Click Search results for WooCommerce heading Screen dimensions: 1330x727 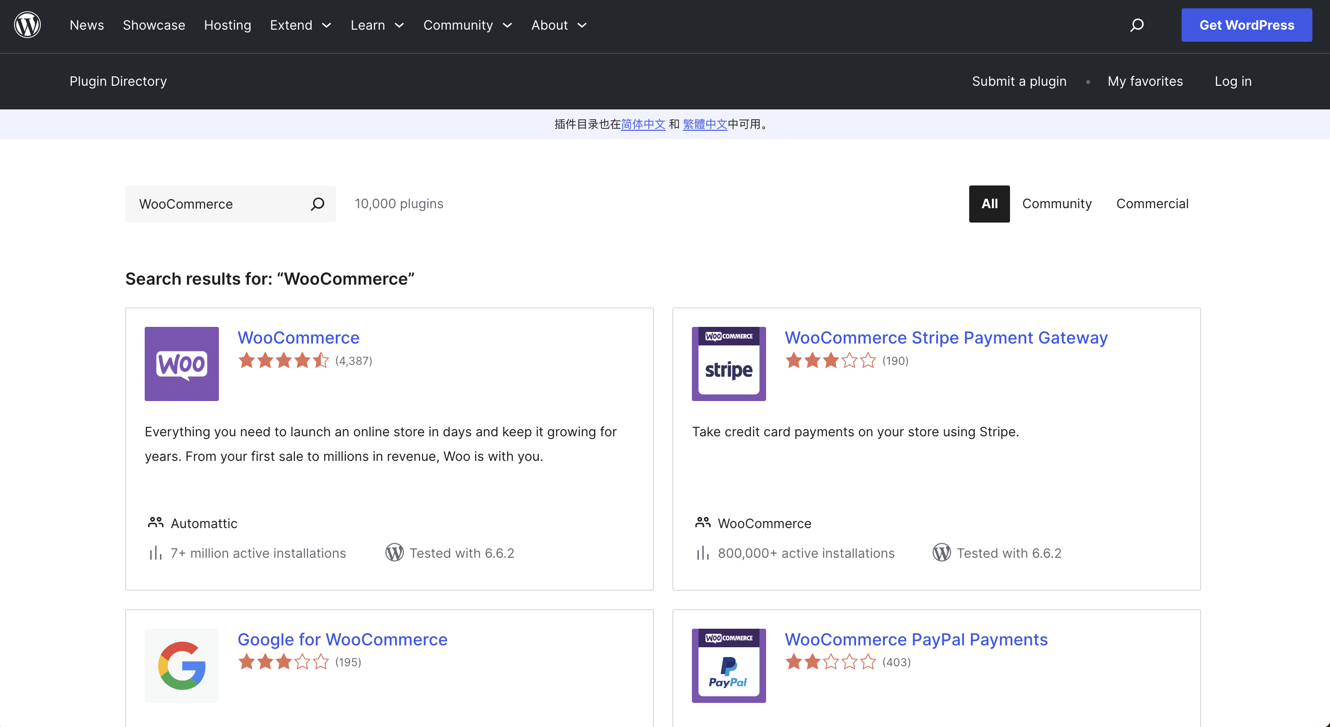click(x=269, y=279)
